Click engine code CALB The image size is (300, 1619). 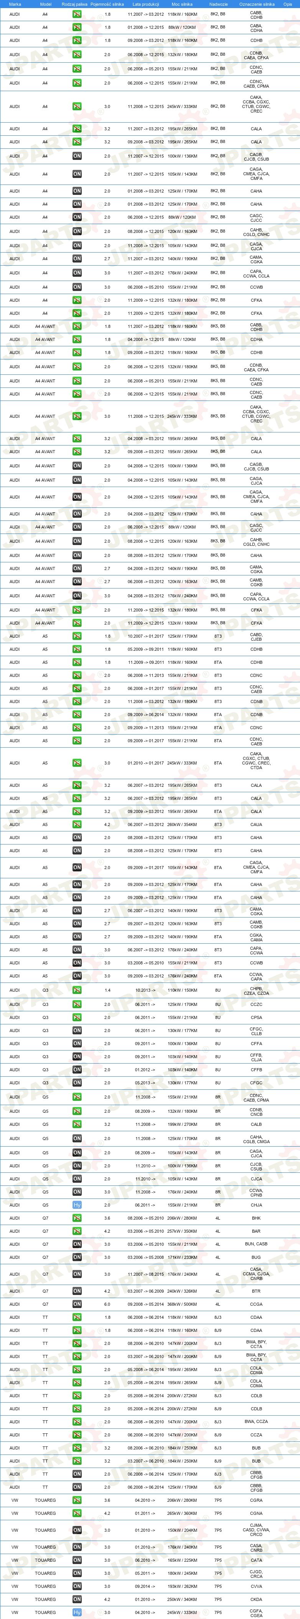[256, 1124]
